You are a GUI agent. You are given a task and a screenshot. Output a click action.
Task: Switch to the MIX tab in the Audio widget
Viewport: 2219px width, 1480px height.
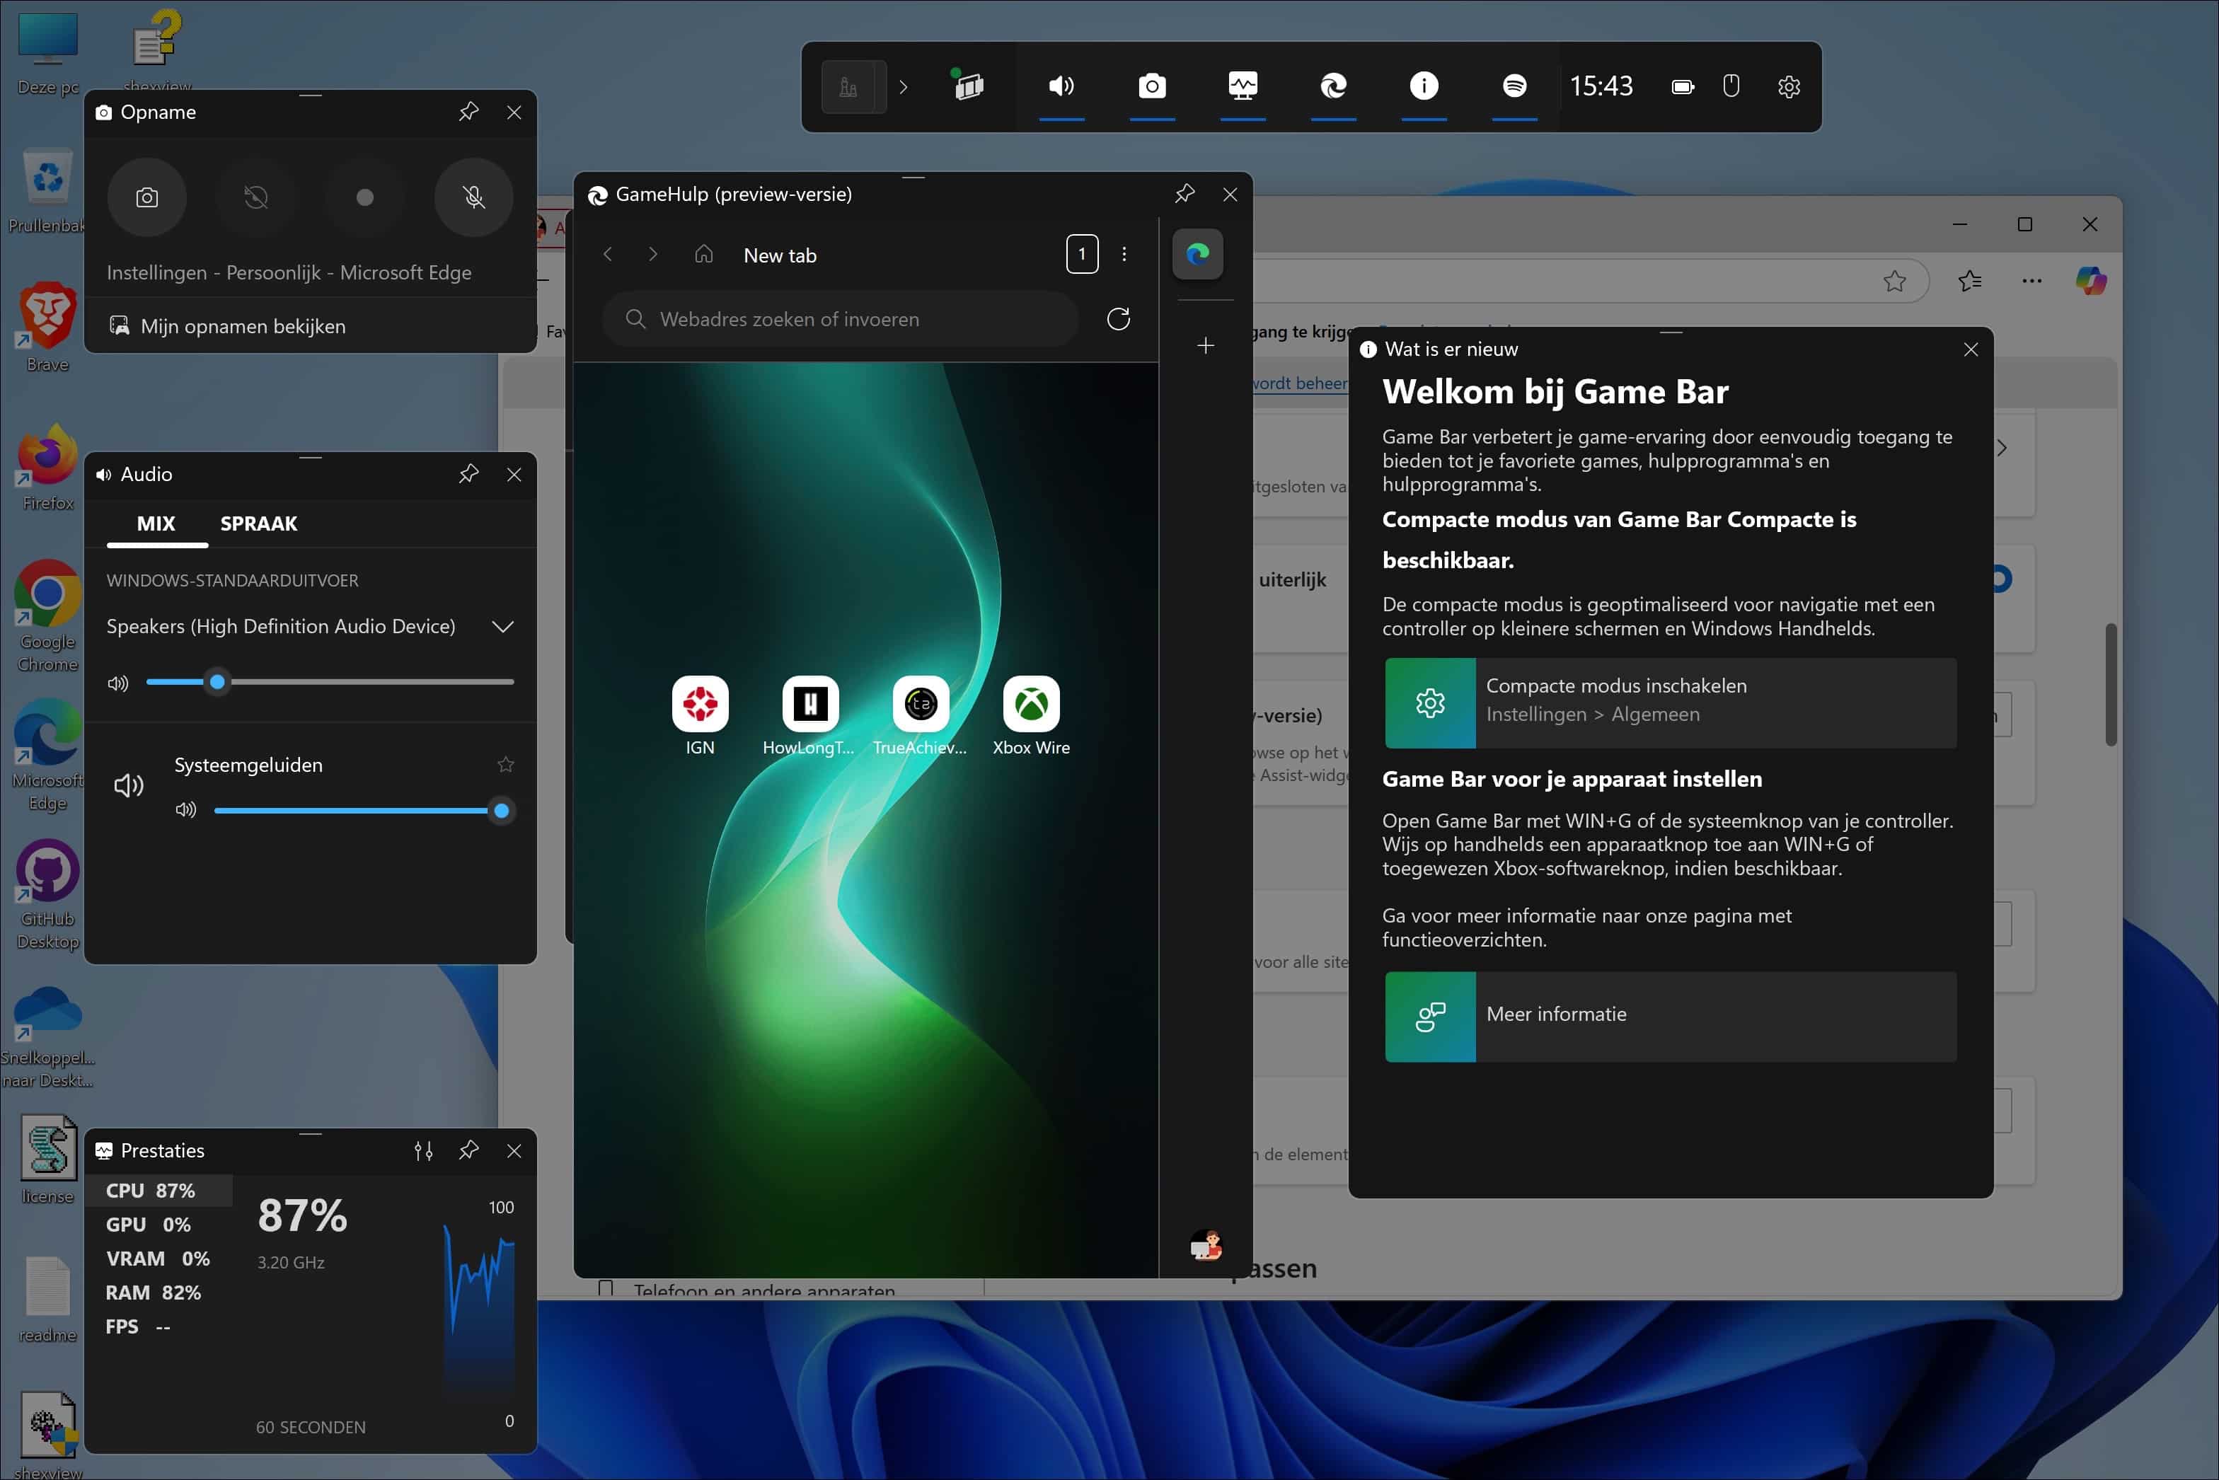click(x=156, y=524)
